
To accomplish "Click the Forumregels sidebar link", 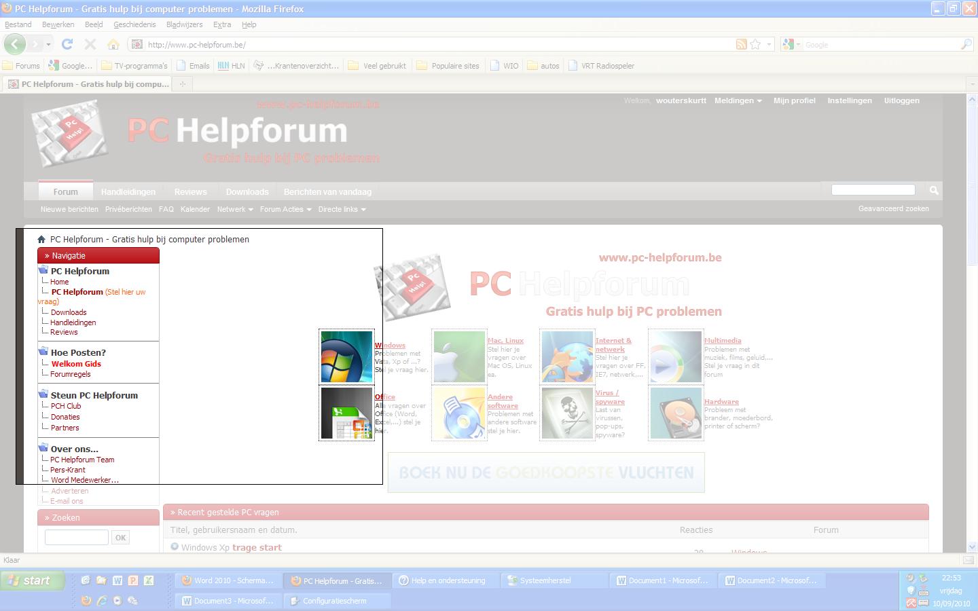I will pos(71,374).
